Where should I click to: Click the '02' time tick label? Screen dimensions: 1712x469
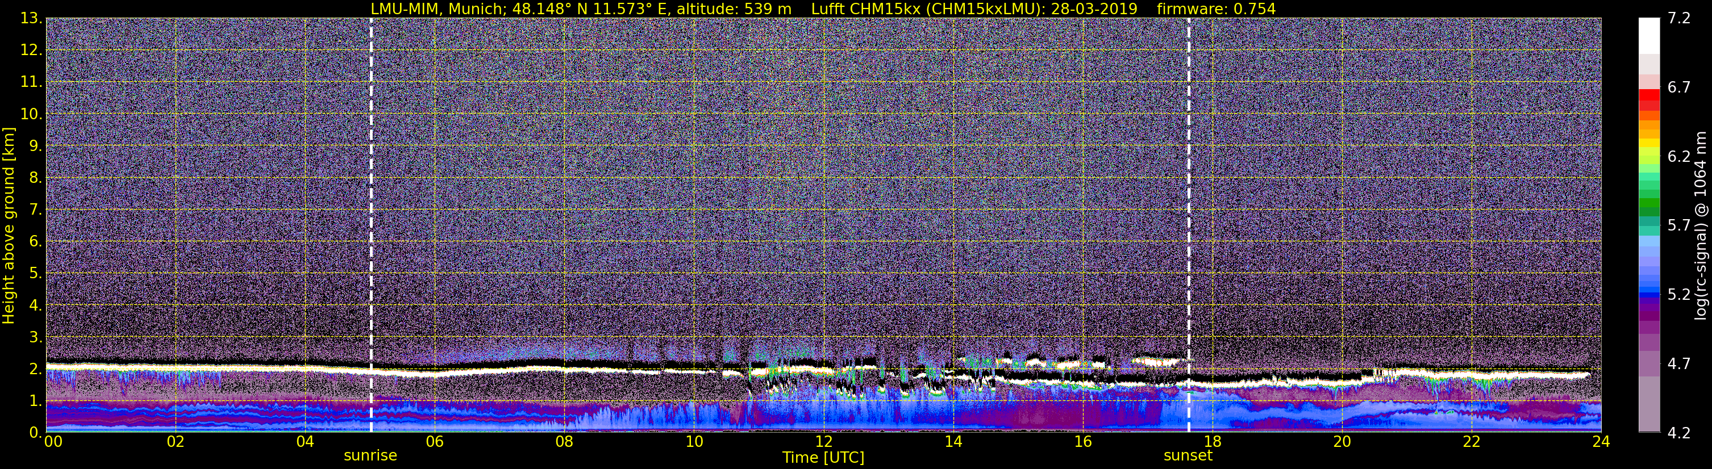(175, 442)
